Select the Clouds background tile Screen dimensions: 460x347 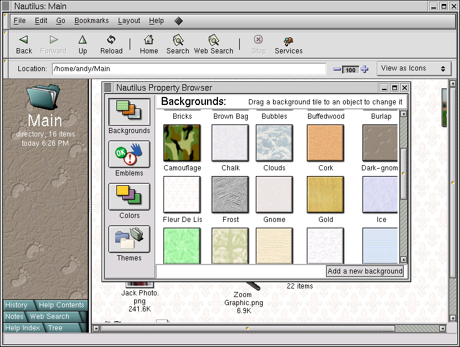(x=274, y=143)
